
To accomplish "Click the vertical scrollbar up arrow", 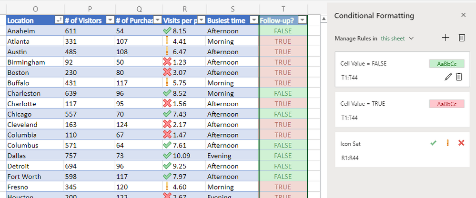I will tap(323, 19).
